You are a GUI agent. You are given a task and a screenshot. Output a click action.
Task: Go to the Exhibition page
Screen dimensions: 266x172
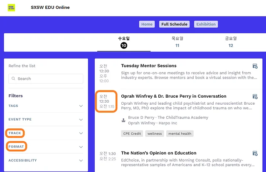click(x=206, y=24)
